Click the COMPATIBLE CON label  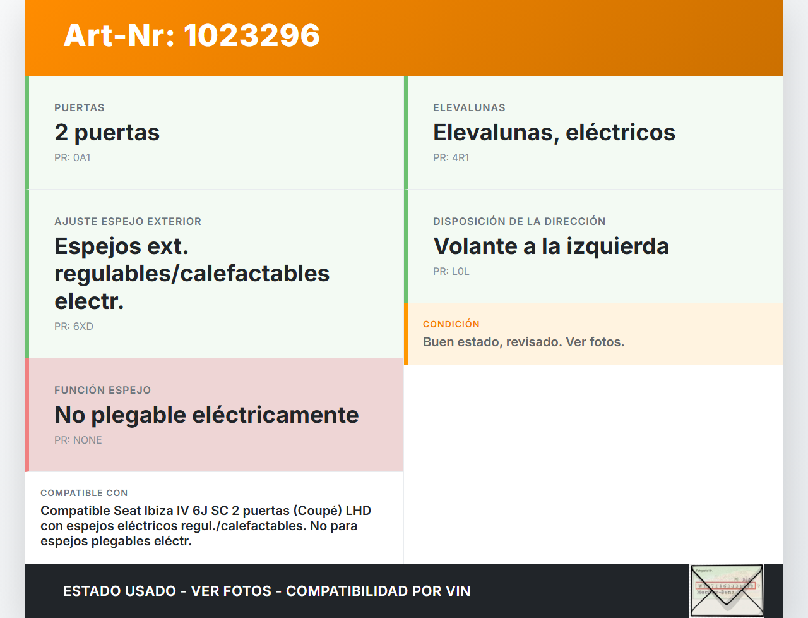tap(84, 493)
